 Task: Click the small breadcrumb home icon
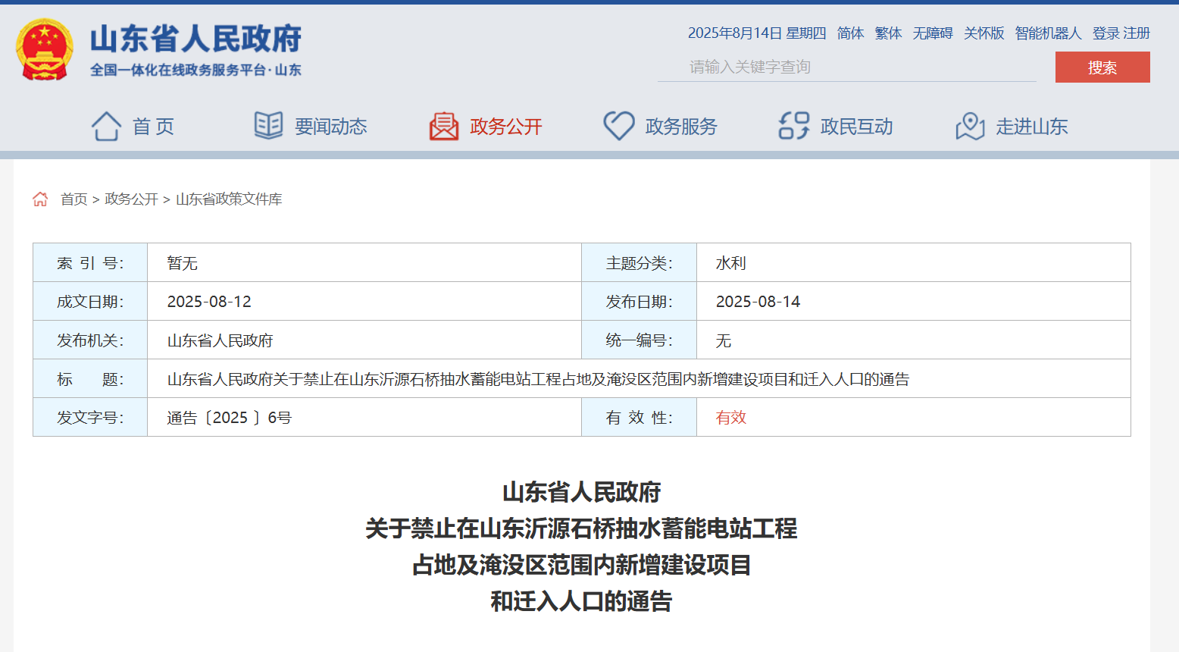40,199
